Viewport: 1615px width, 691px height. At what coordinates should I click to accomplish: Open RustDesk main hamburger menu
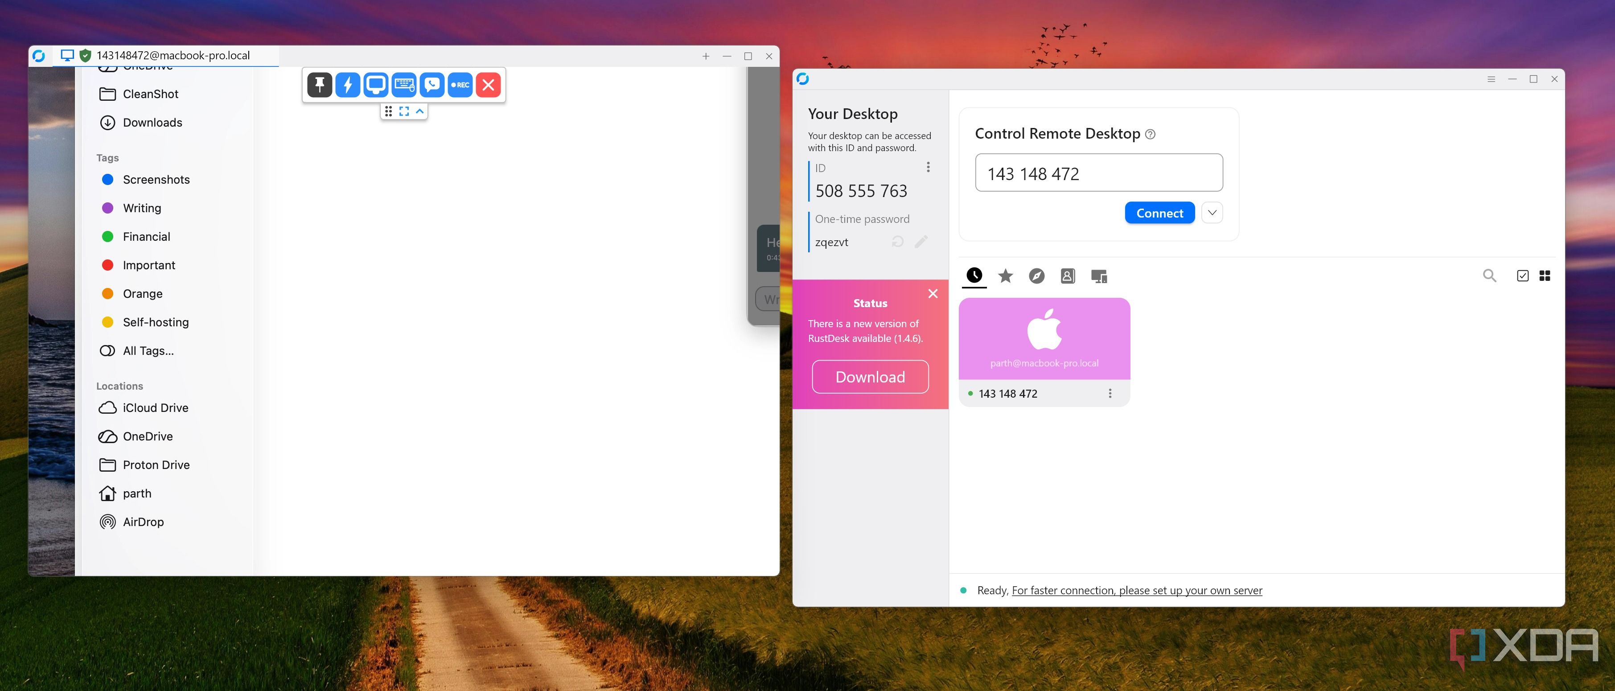click(x=1491, y=79)
